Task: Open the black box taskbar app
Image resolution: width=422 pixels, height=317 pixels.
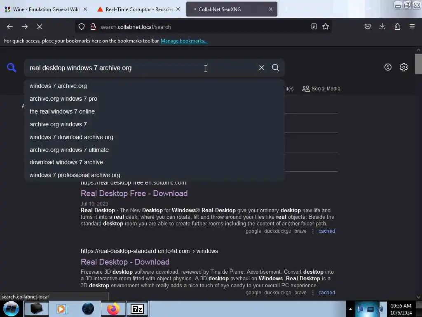Action: (x=37, y=309)
